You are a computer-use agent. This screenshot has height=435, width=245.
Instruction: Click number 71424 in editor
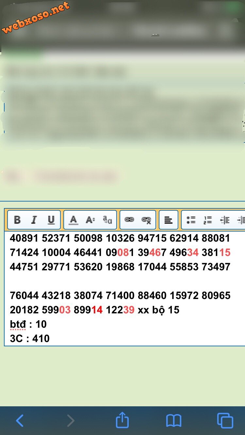[x=24, y=252]
